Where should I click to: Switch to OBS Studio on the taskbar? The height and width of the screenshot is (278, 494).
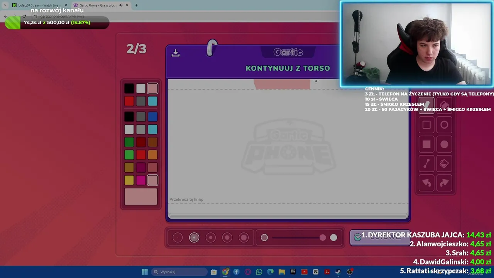(x=350, y=272)
